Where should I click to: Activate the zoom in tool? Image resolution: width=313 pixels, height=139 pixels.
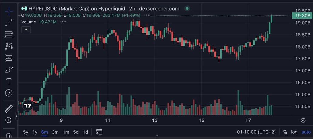pos(8,120)
